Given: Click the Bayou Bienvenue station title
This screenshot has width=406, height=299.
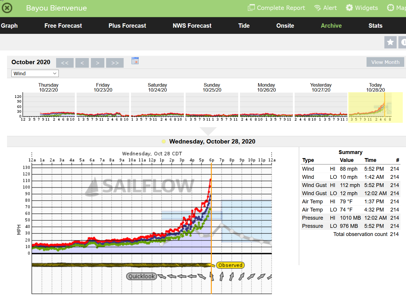Looking at the screenshot, I should (56, 8).
